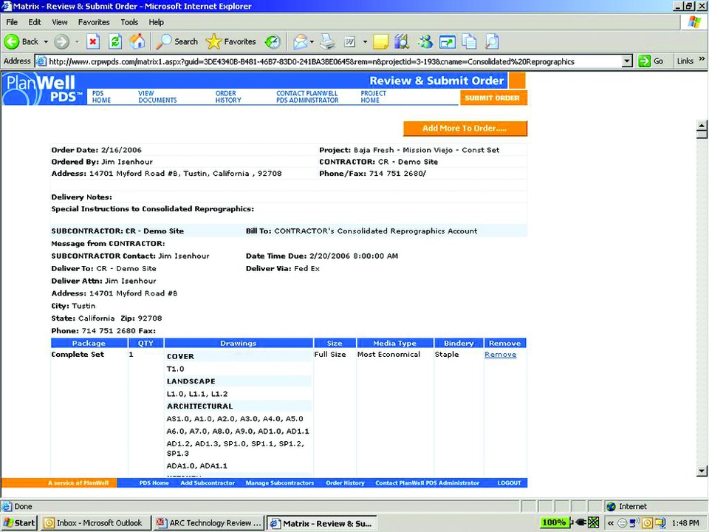Click the Forward arrow button
709x532 pixels.
[61, 42]
